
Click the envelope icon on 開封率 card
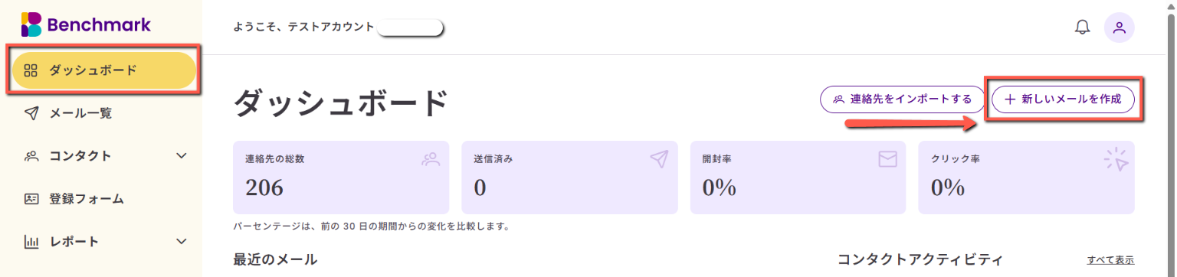(887, 159)
